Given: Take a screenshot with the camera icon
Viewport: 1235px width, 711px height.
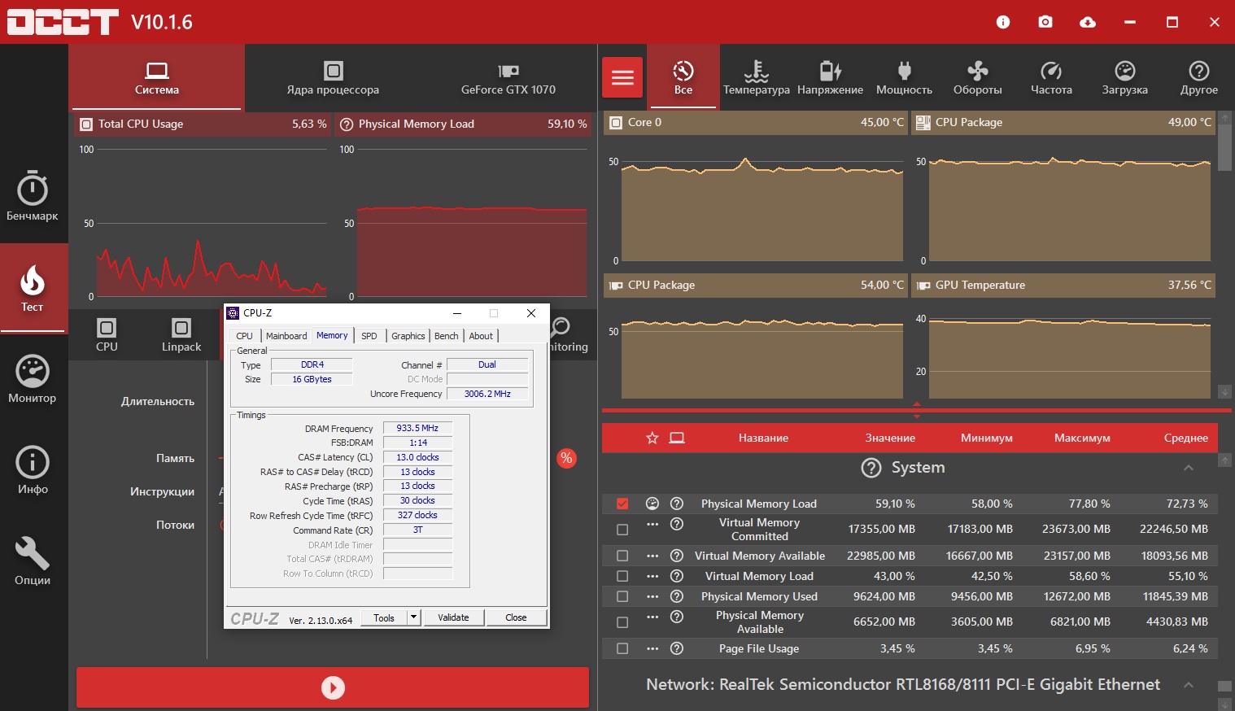Looking at the screenshot, I should 1045,22.
